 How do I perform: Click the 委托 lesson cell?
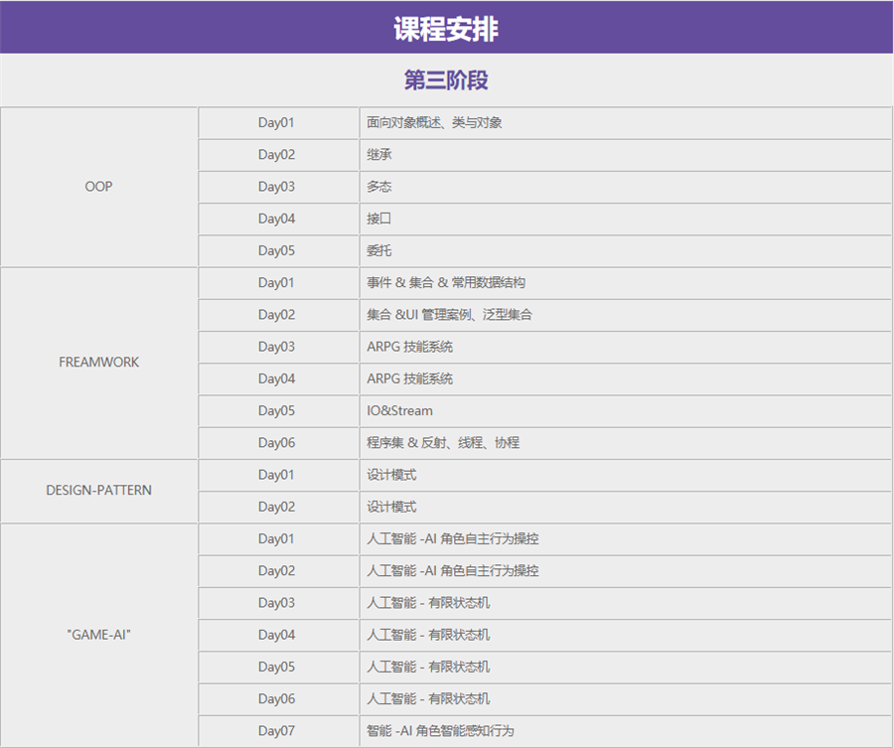pos(378,250)
